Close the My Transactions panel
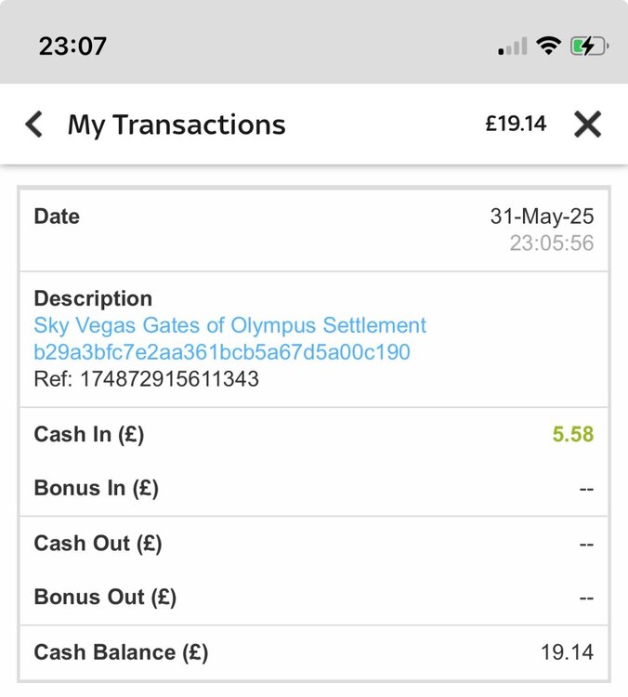The height and width of the screenshot is (697, 628). tap(587, 125)
